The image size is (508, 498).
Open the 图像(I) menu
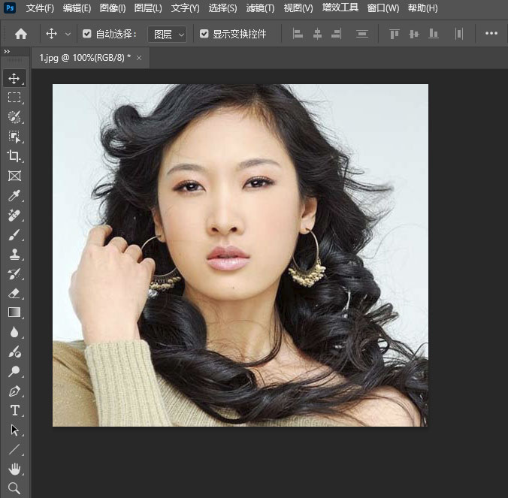coord(113,8)
